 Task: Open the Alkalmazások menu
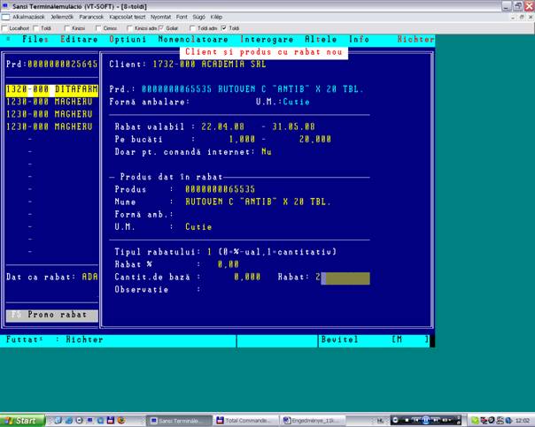coord(28,17)
